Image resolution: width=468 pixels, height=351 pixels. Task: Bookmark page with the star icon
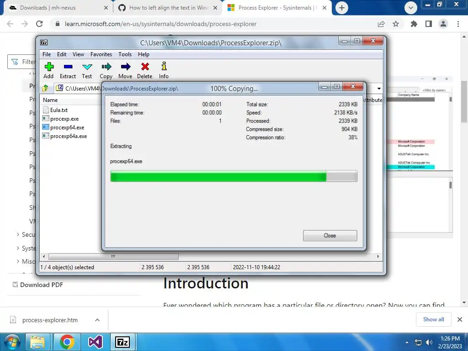pos(396,24)
